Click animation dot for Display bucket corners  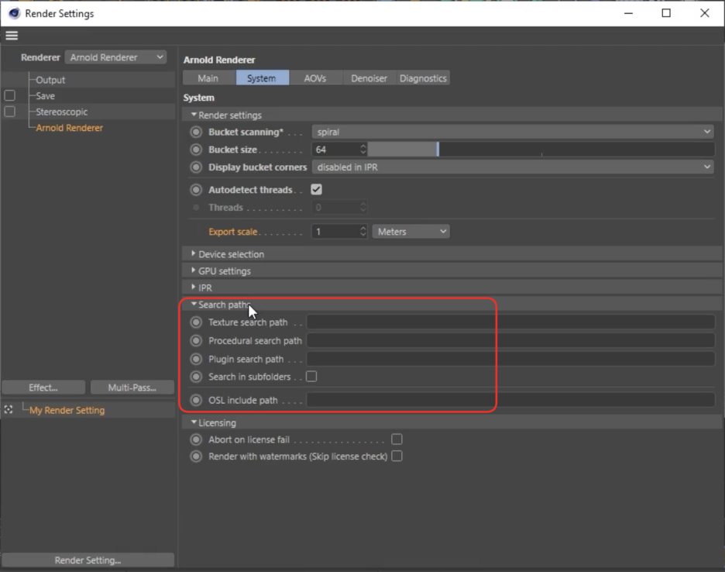coord(196,167)
